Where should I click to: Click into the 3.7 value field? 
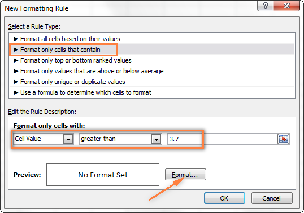(223, 139)
